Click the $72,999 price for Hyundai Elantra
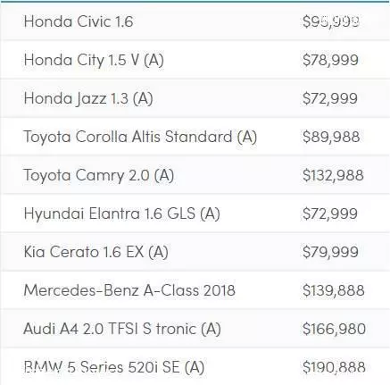The width and height of the screenshot is (390, 385). click(330, 213)
